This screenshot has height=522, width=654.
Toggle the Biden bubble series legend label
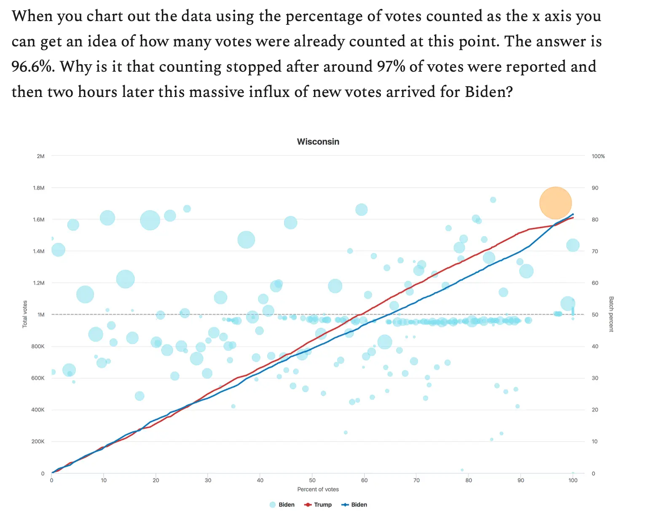click(x=287, y=505)
